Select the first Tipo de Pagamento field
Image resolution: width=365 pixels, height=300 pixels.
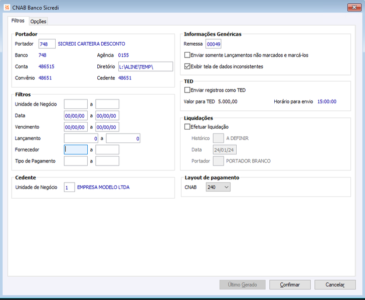point(76,161)
